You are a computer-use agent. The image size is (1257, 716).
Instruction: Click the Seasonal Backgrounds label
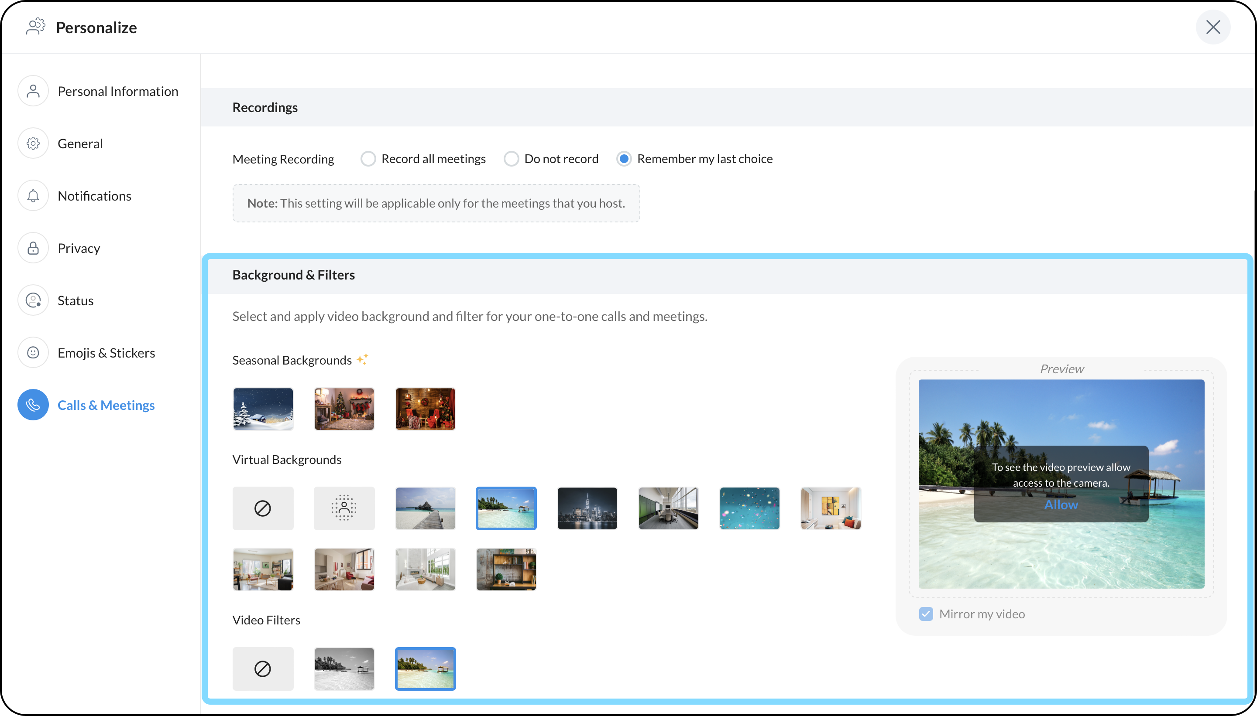coord(292,360)
